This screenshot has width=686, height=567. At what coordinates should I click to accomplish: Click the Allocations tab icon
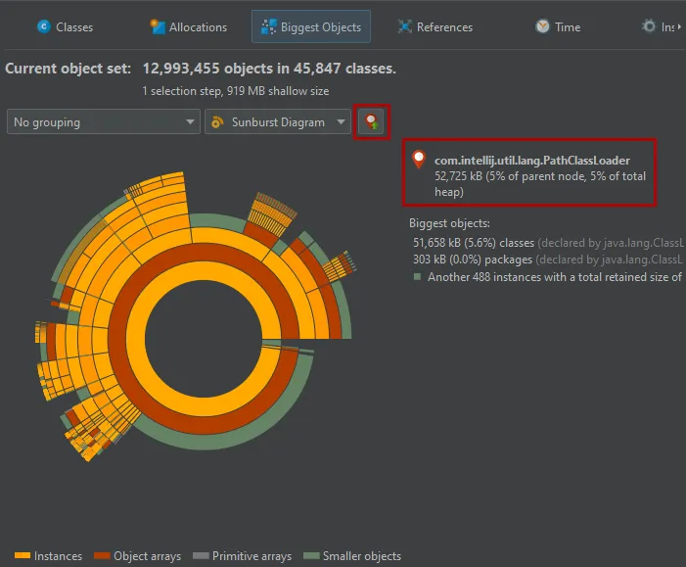point(158,26)
